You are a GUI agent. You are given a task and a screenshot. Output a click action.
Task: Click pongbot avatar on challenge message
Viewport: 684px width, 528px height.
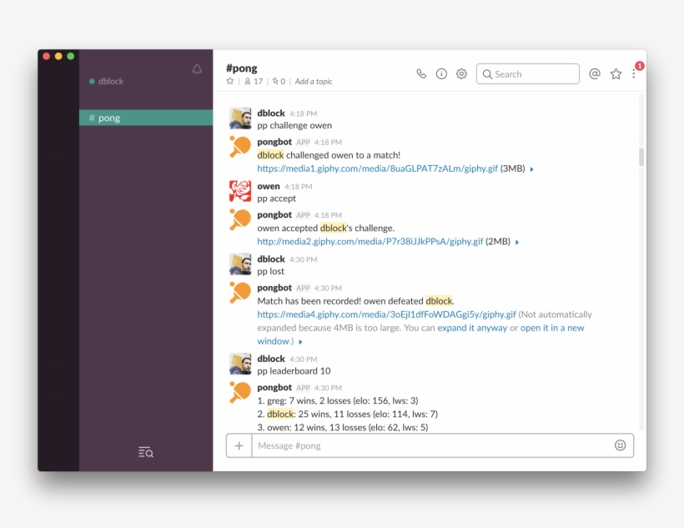(240, 147)
